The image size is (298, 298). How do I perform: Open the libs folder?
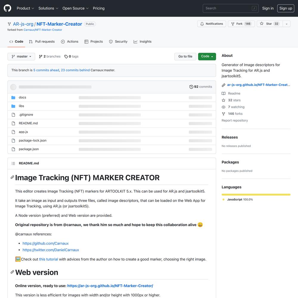coord(21,106)
